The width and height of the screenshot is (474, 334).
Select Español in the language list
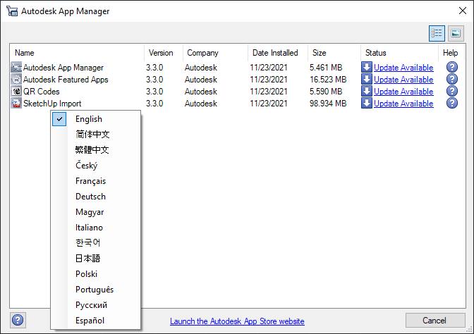(x=90, y=321)
